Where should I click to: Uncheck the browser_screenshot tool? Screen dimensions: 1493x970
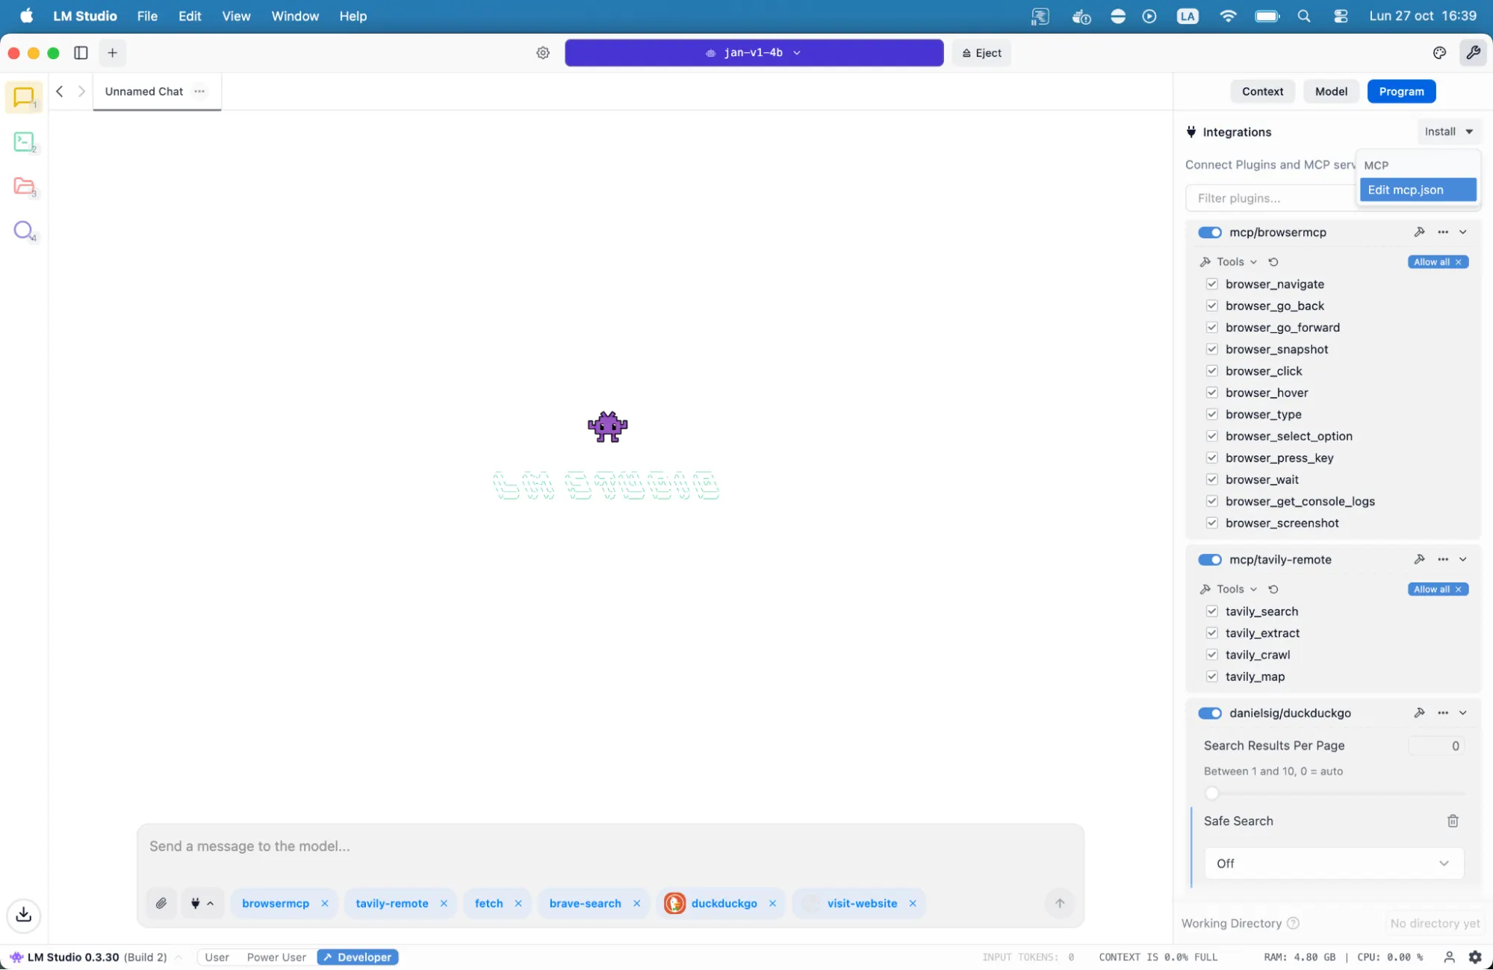click(x=1212, y=523)
